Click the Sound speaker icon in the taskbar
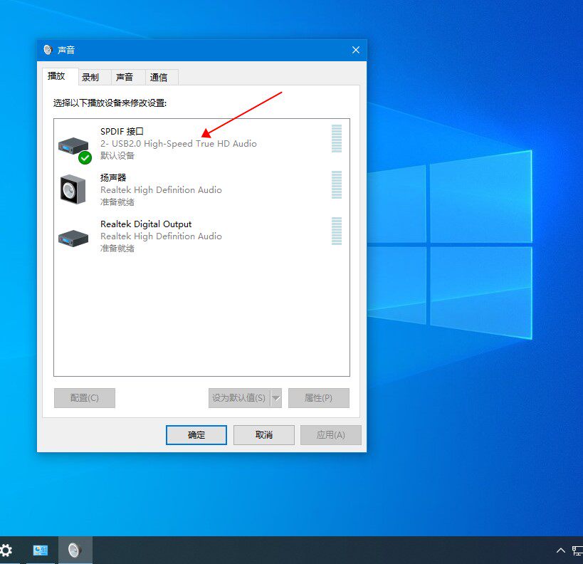Viewport: 583px width, 564px height. click(75, 550)
